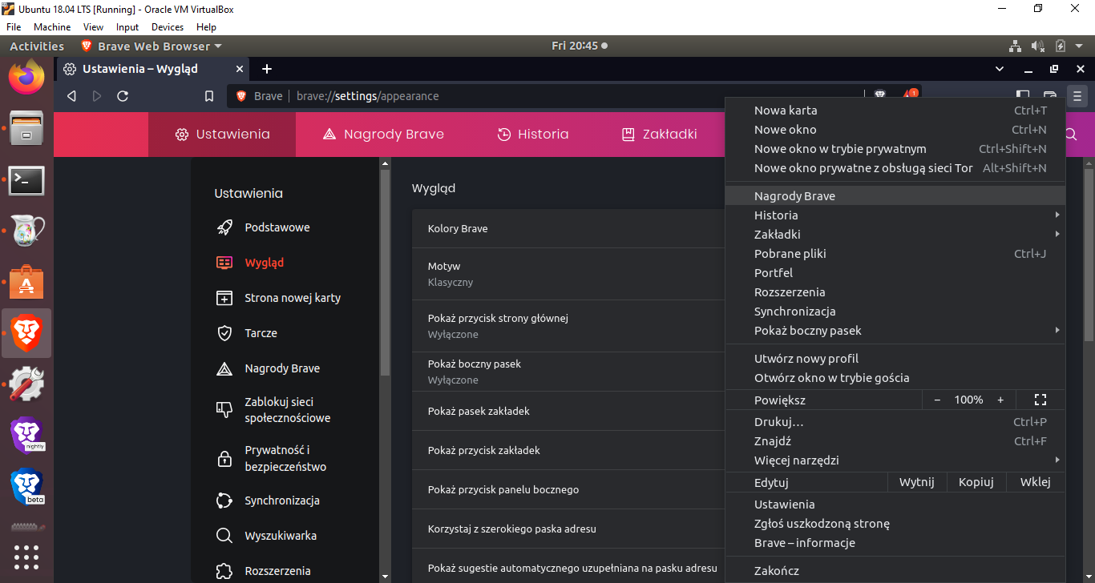Select Zakończ to quit Brave
Image resolution: width=1095 pixels, height=583 pixels.
pyautogui.click(x=895, y=571)
